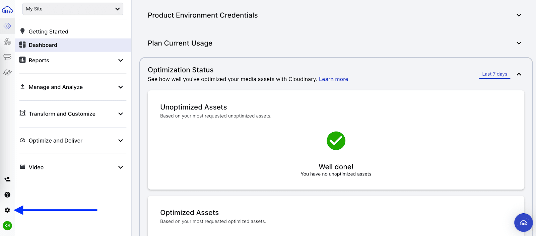536x236 pixels.
Task: Click the KS user avatar
Action: (7, 226)
